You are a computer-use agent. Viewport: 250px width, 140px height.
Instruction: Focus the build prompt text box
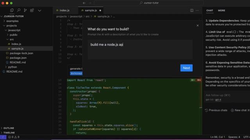click(140, 50)
